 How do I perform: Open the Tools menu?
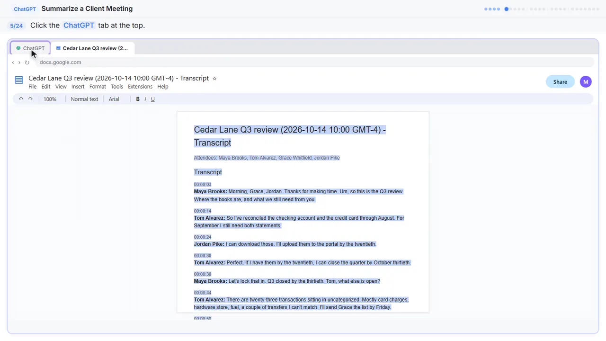click(117, 87)
